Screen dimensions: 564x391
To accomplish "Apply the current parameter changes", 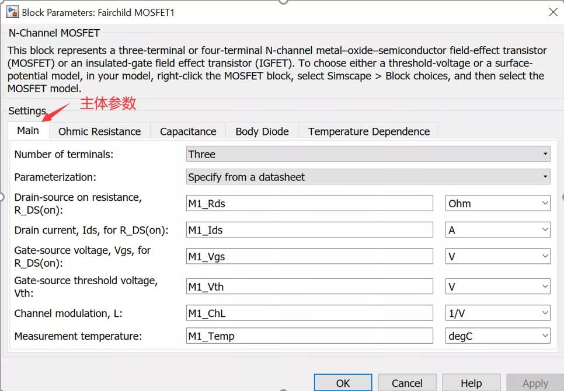I will click(535, 382).
